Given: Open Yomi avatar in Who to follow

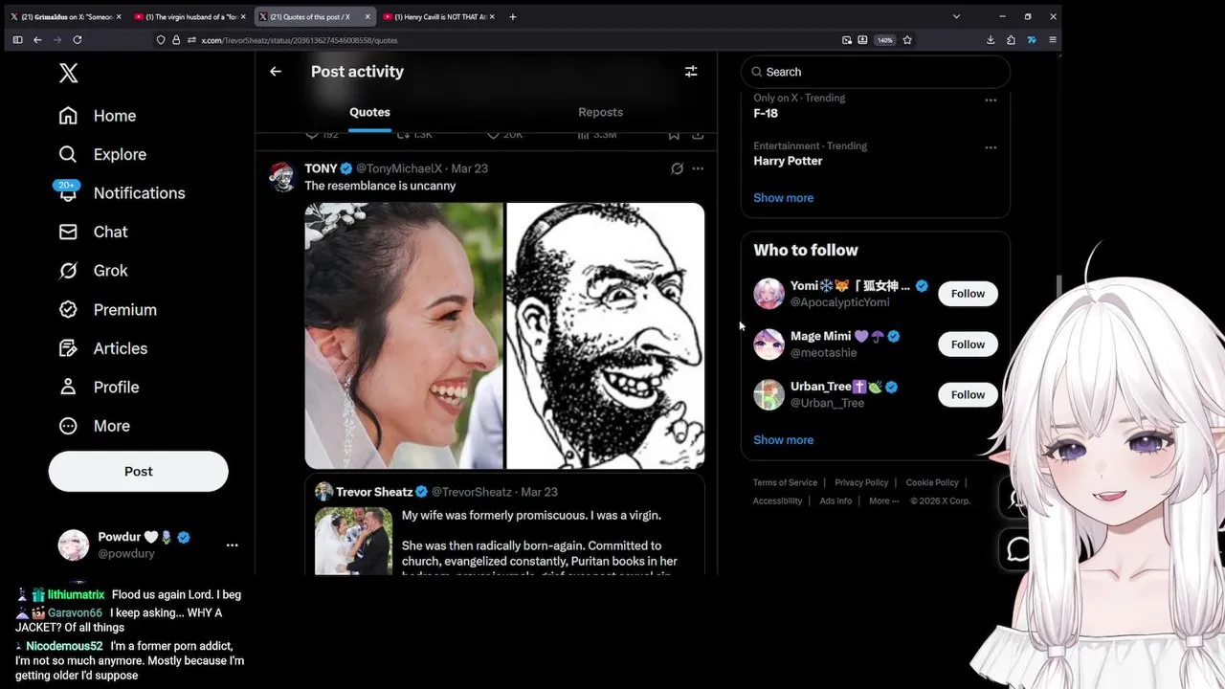Looking at the screenshot, I should click(x=768, y=294).
